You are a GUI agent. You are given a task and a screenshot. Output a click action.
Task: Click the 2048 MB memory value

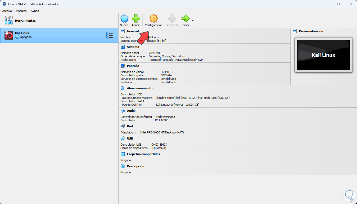pos(154,53)
